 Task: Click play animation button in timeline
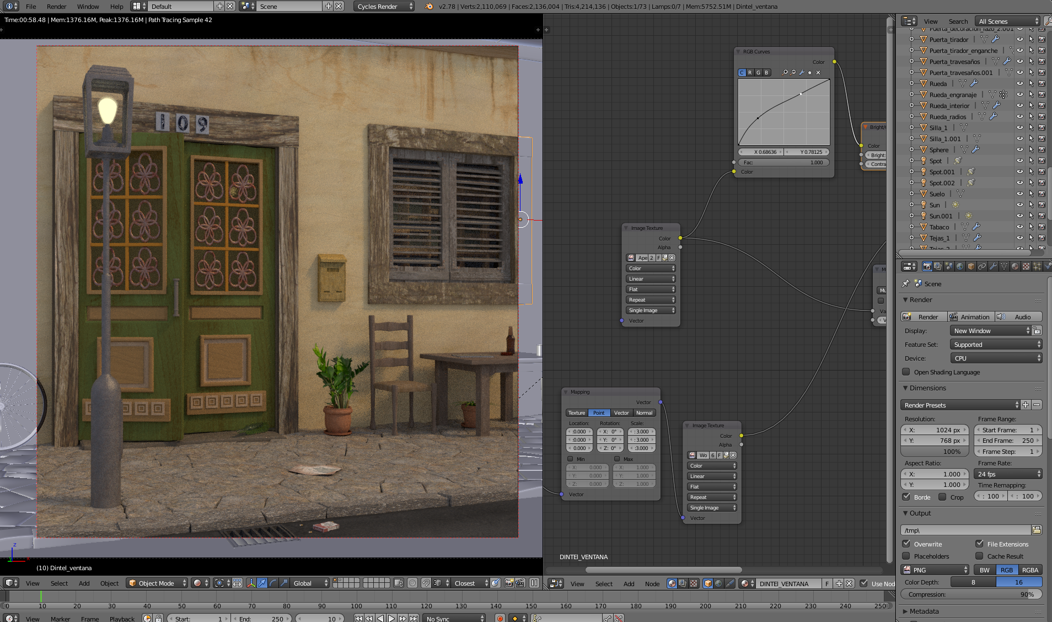click(x=391, y=619)
